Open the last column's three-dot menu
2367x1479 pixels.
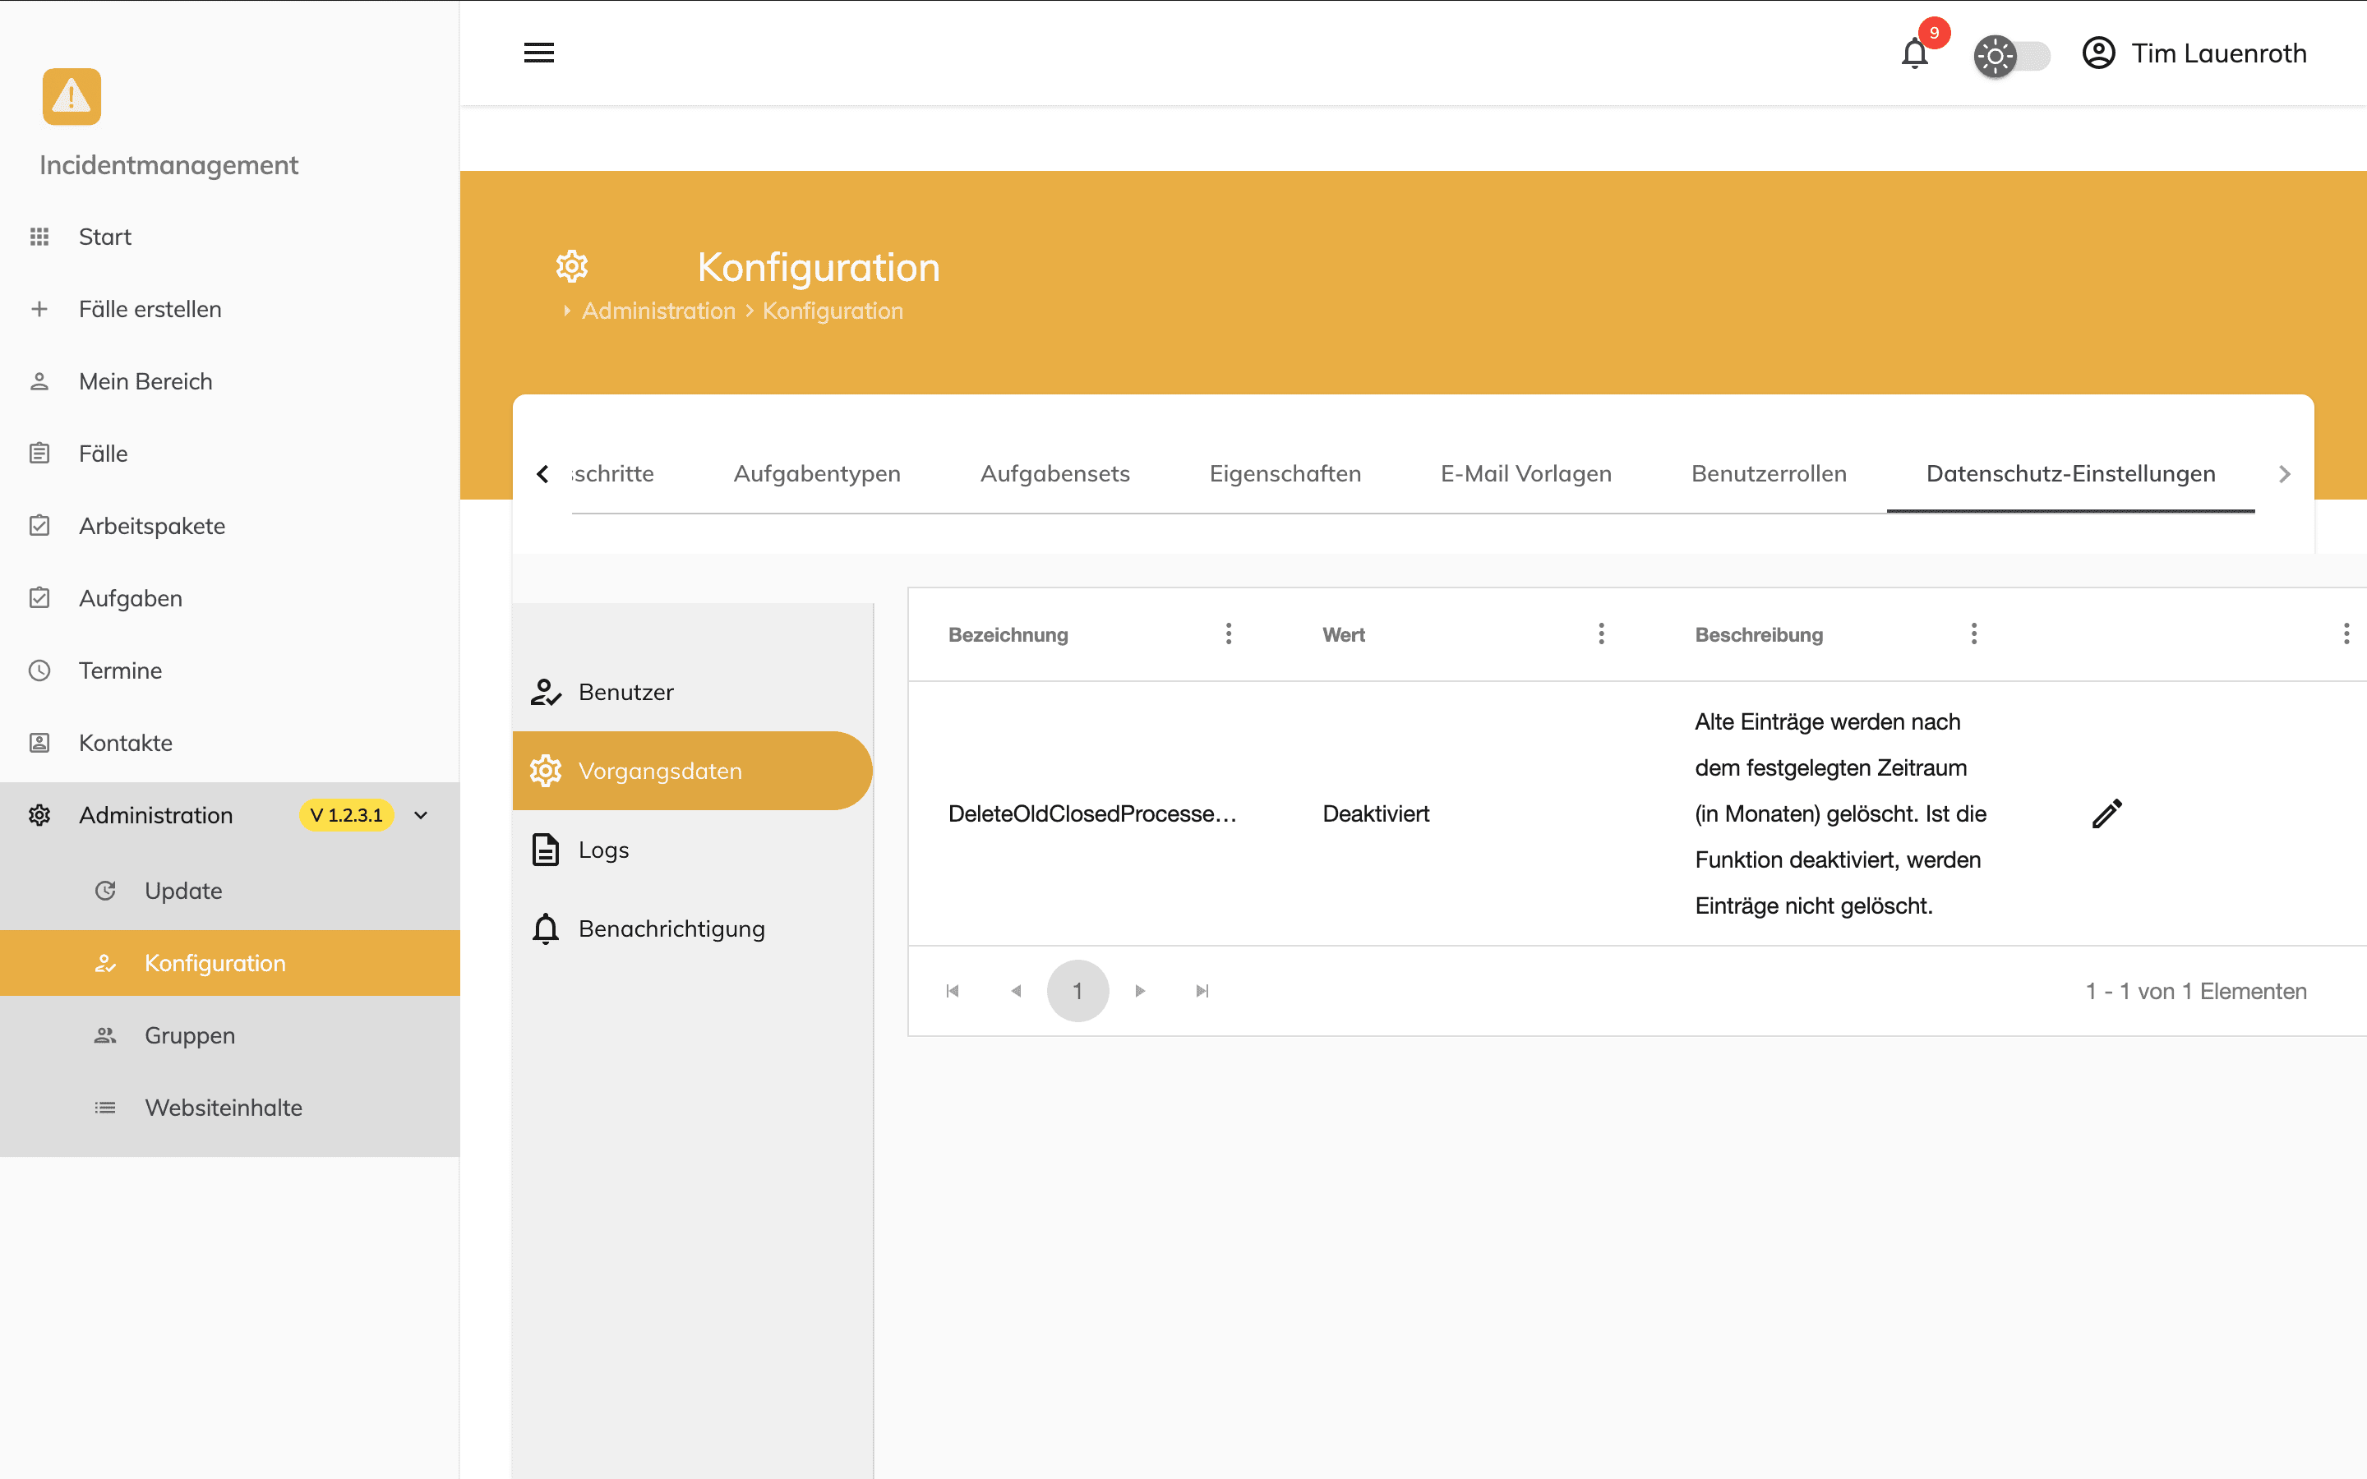2346,635
